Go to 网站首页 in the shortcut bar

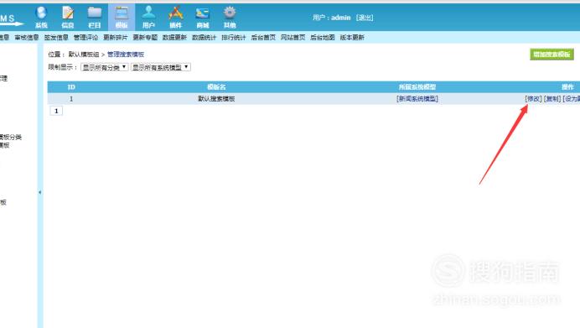(293, 38)
